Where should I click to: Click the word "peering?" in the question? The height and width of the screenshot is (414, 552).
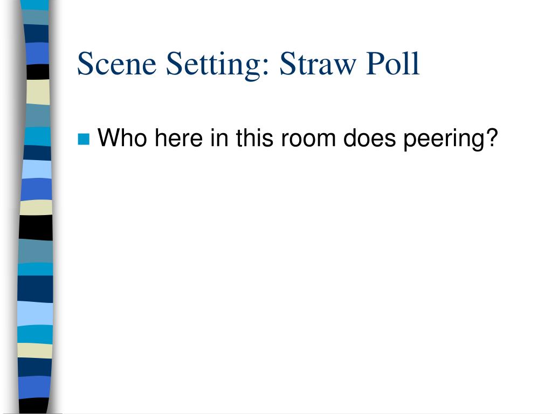[451, 140]
